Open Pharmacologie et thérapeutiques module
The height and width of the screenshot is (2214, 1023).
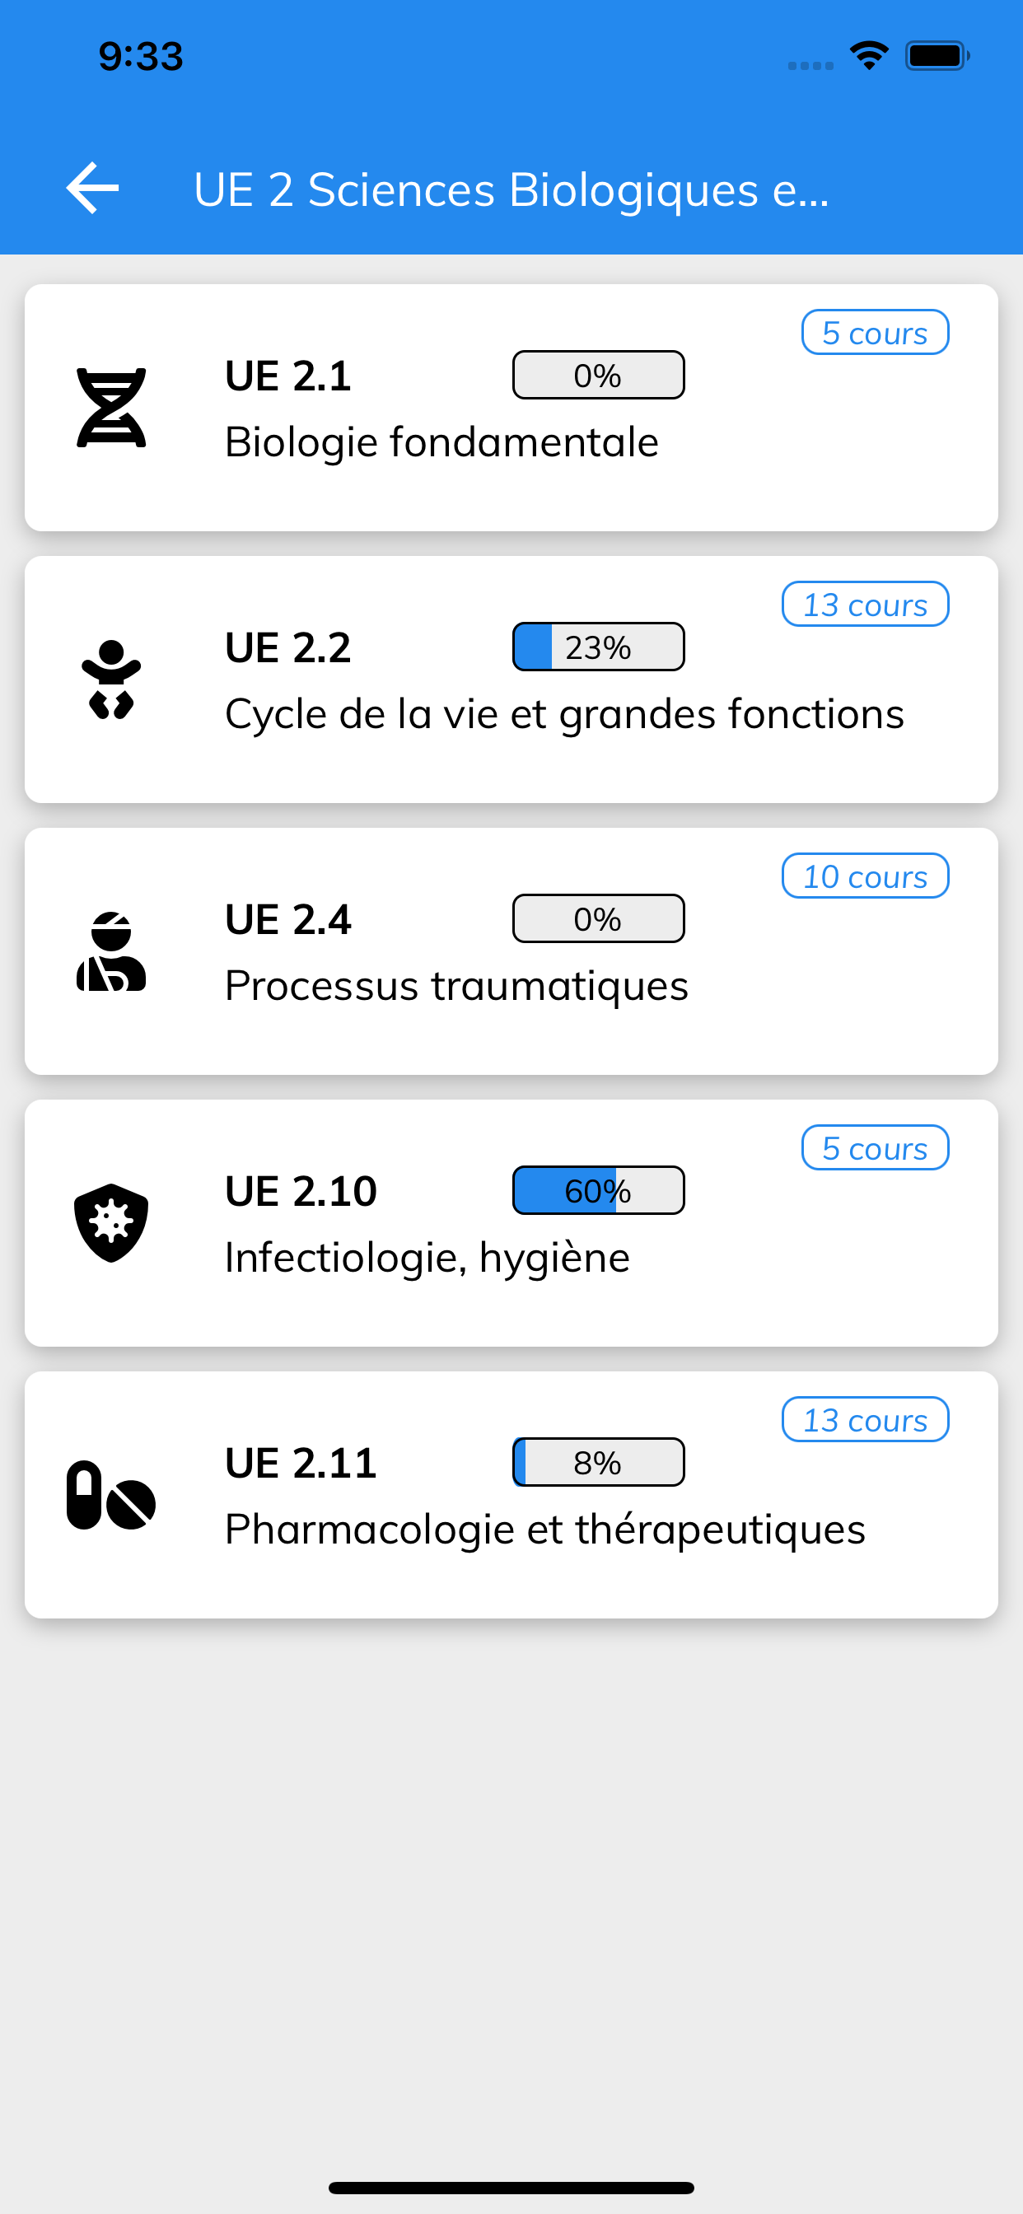(511, 1495)
